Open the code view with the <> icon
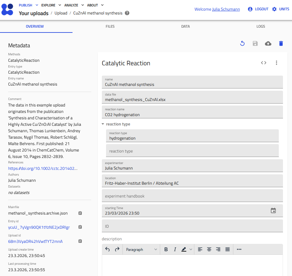The height and width of the screenshot is (276, 292). 263,63
